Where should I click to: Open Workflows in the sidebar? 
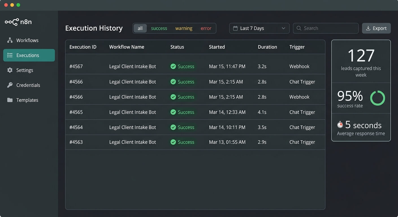29,40
